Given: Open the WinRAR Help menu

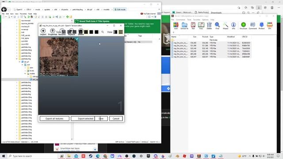Looking at the screenshot, I should point(212,19).
